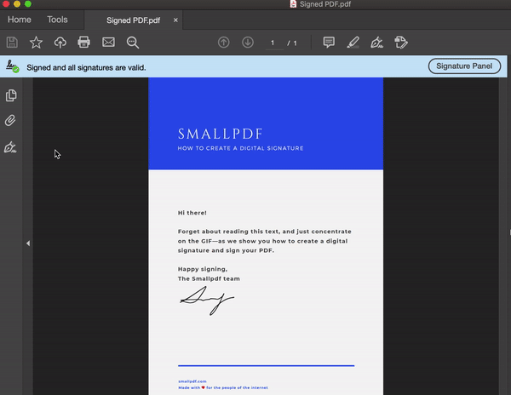Screen dimensions: 511x395
Task: Go to next page down arrow
Action: [248, 43]
